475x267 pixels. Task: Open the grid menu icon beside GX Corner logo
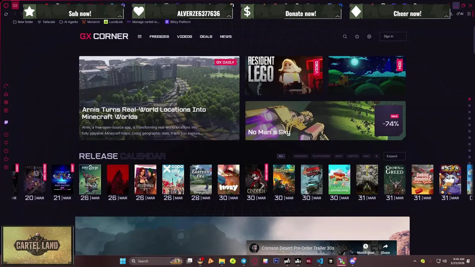pyautogui.click(x=140, y=36)
